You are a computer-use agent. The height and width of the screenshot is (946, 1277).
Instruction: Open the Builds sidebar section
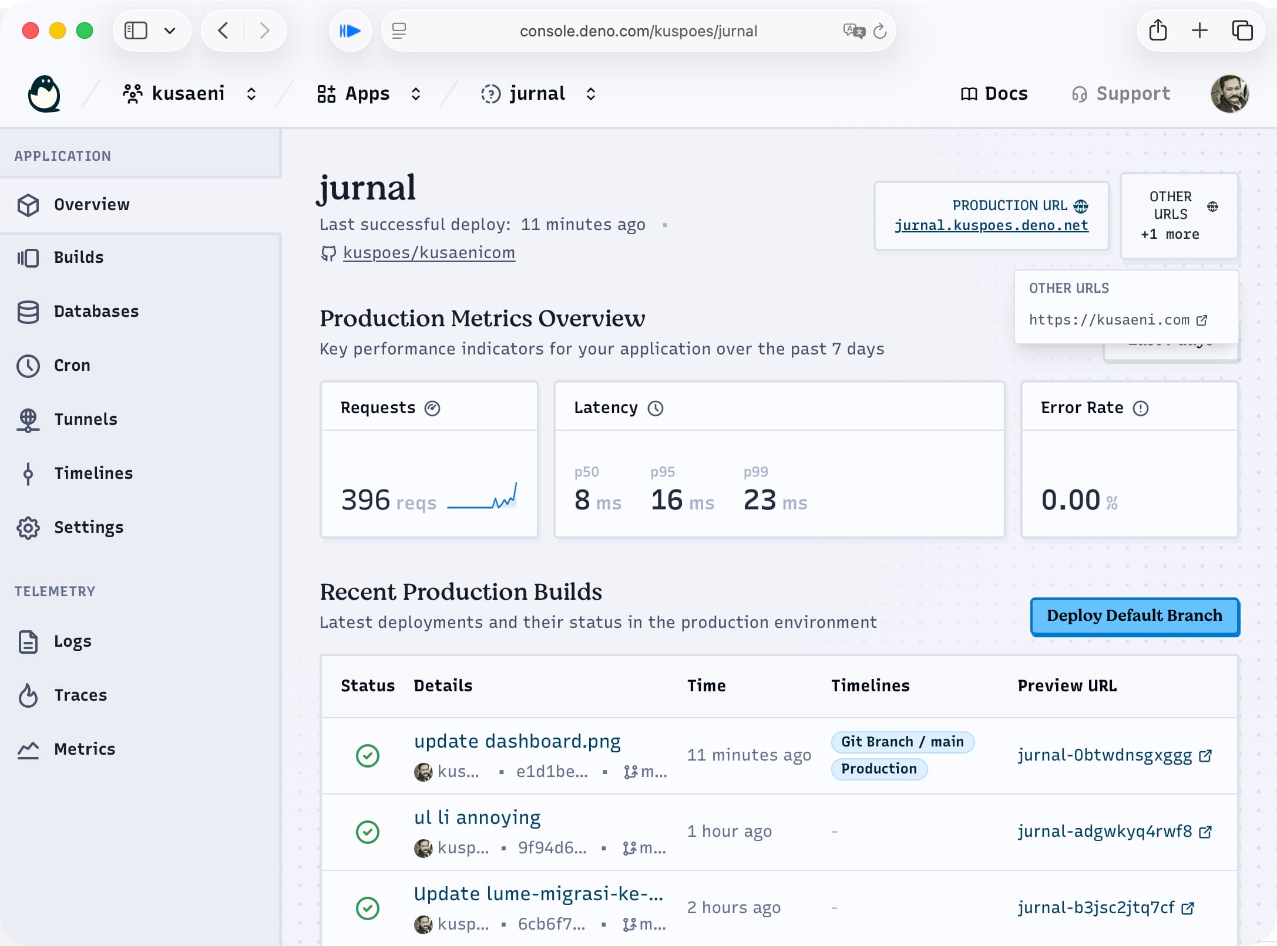140,258
